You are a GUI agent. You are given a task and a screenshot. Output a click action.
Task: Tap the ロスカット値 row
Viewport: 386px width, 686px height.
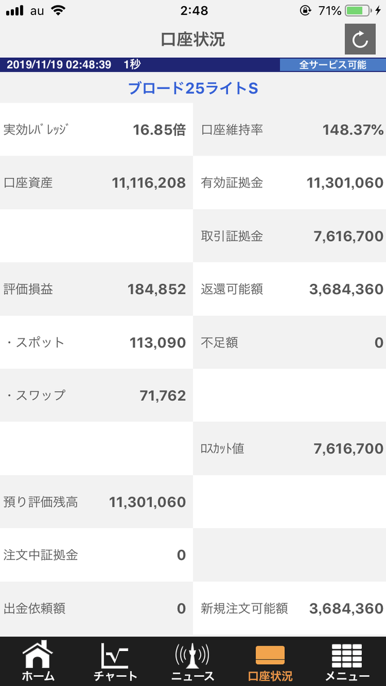289,448
